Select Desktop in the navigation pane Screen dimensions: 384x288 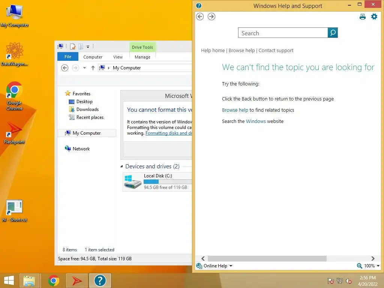[84, 101]
